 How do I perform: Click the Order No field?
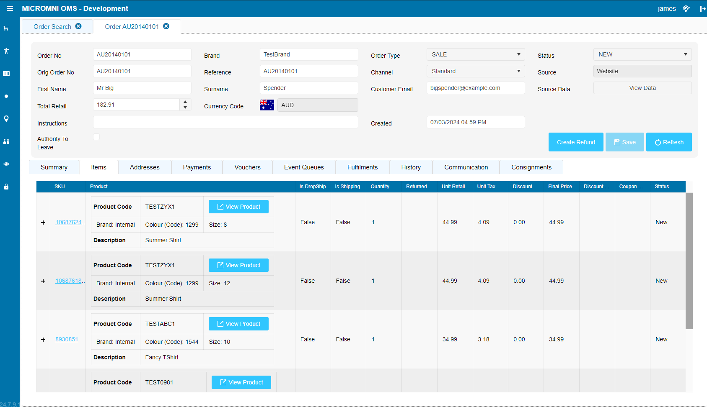click(x=142, y=54)
